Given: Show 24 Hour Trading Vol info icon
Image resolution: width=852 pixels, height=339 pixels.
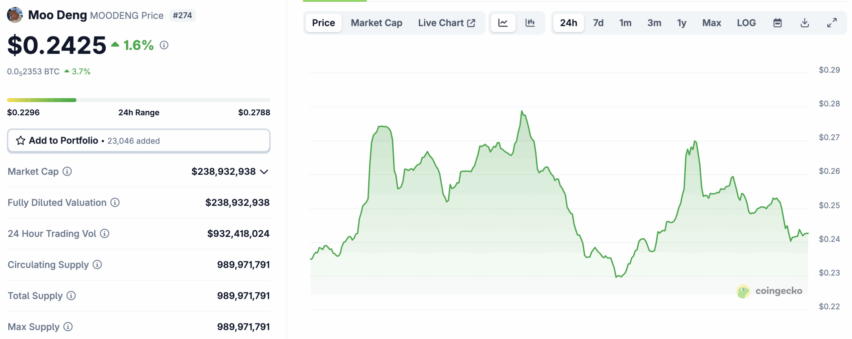Looking at the screenshot, I should [105, 234].
